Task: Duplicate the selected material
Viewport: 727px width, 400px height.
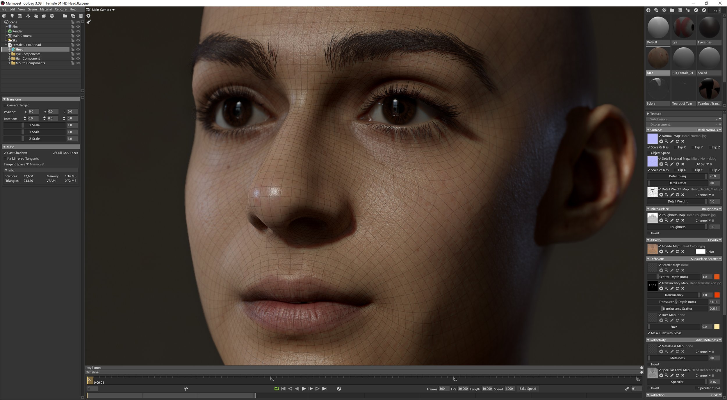Action: pos(656,10)
